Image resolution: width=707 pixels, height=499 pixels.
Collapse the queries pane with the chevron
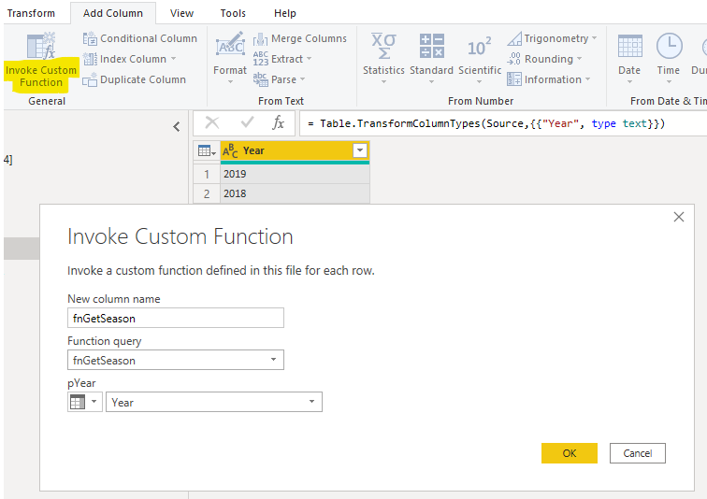click(176, 127)
